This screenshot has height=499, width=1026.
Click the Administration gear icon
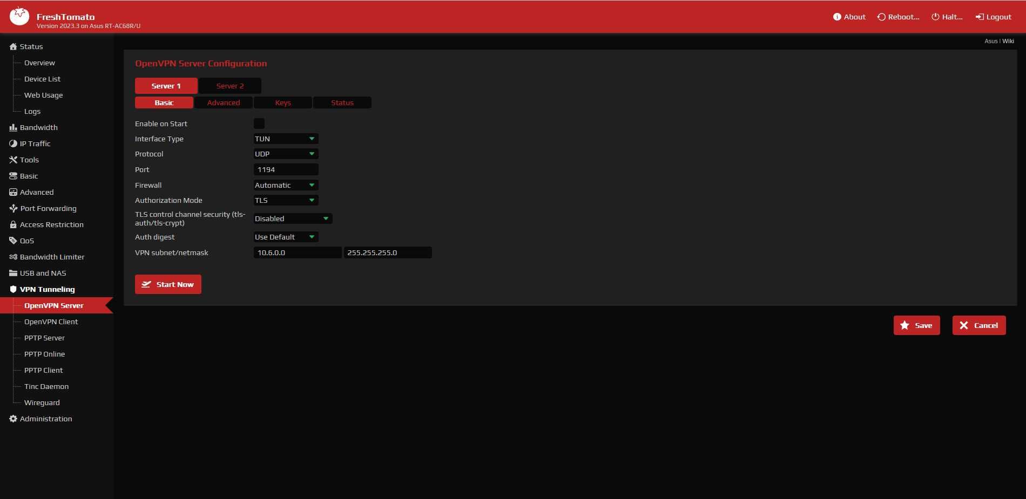pos(13,419)
